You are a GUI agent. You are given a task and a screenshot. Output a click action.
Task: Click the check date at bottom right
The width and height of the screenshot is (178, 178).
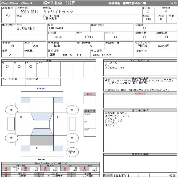point(121,175)
